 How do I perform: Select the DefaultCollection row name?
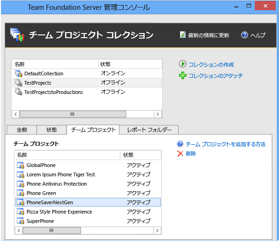[x=44, y=74]
